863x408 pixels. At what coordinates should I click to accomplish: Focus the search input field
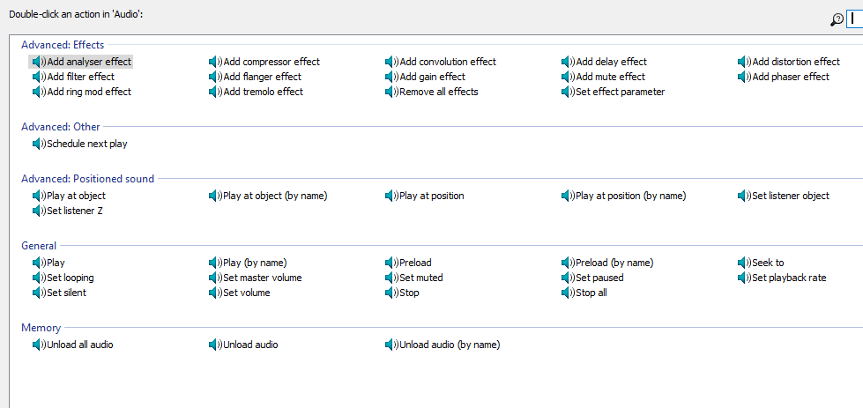point(855,19)
